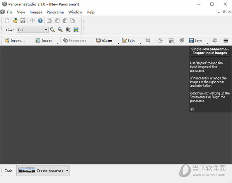This screenshot has width=232, height=183.
Task: Create a new panorama project with the blank page icon
Action: tap(7, 21)
